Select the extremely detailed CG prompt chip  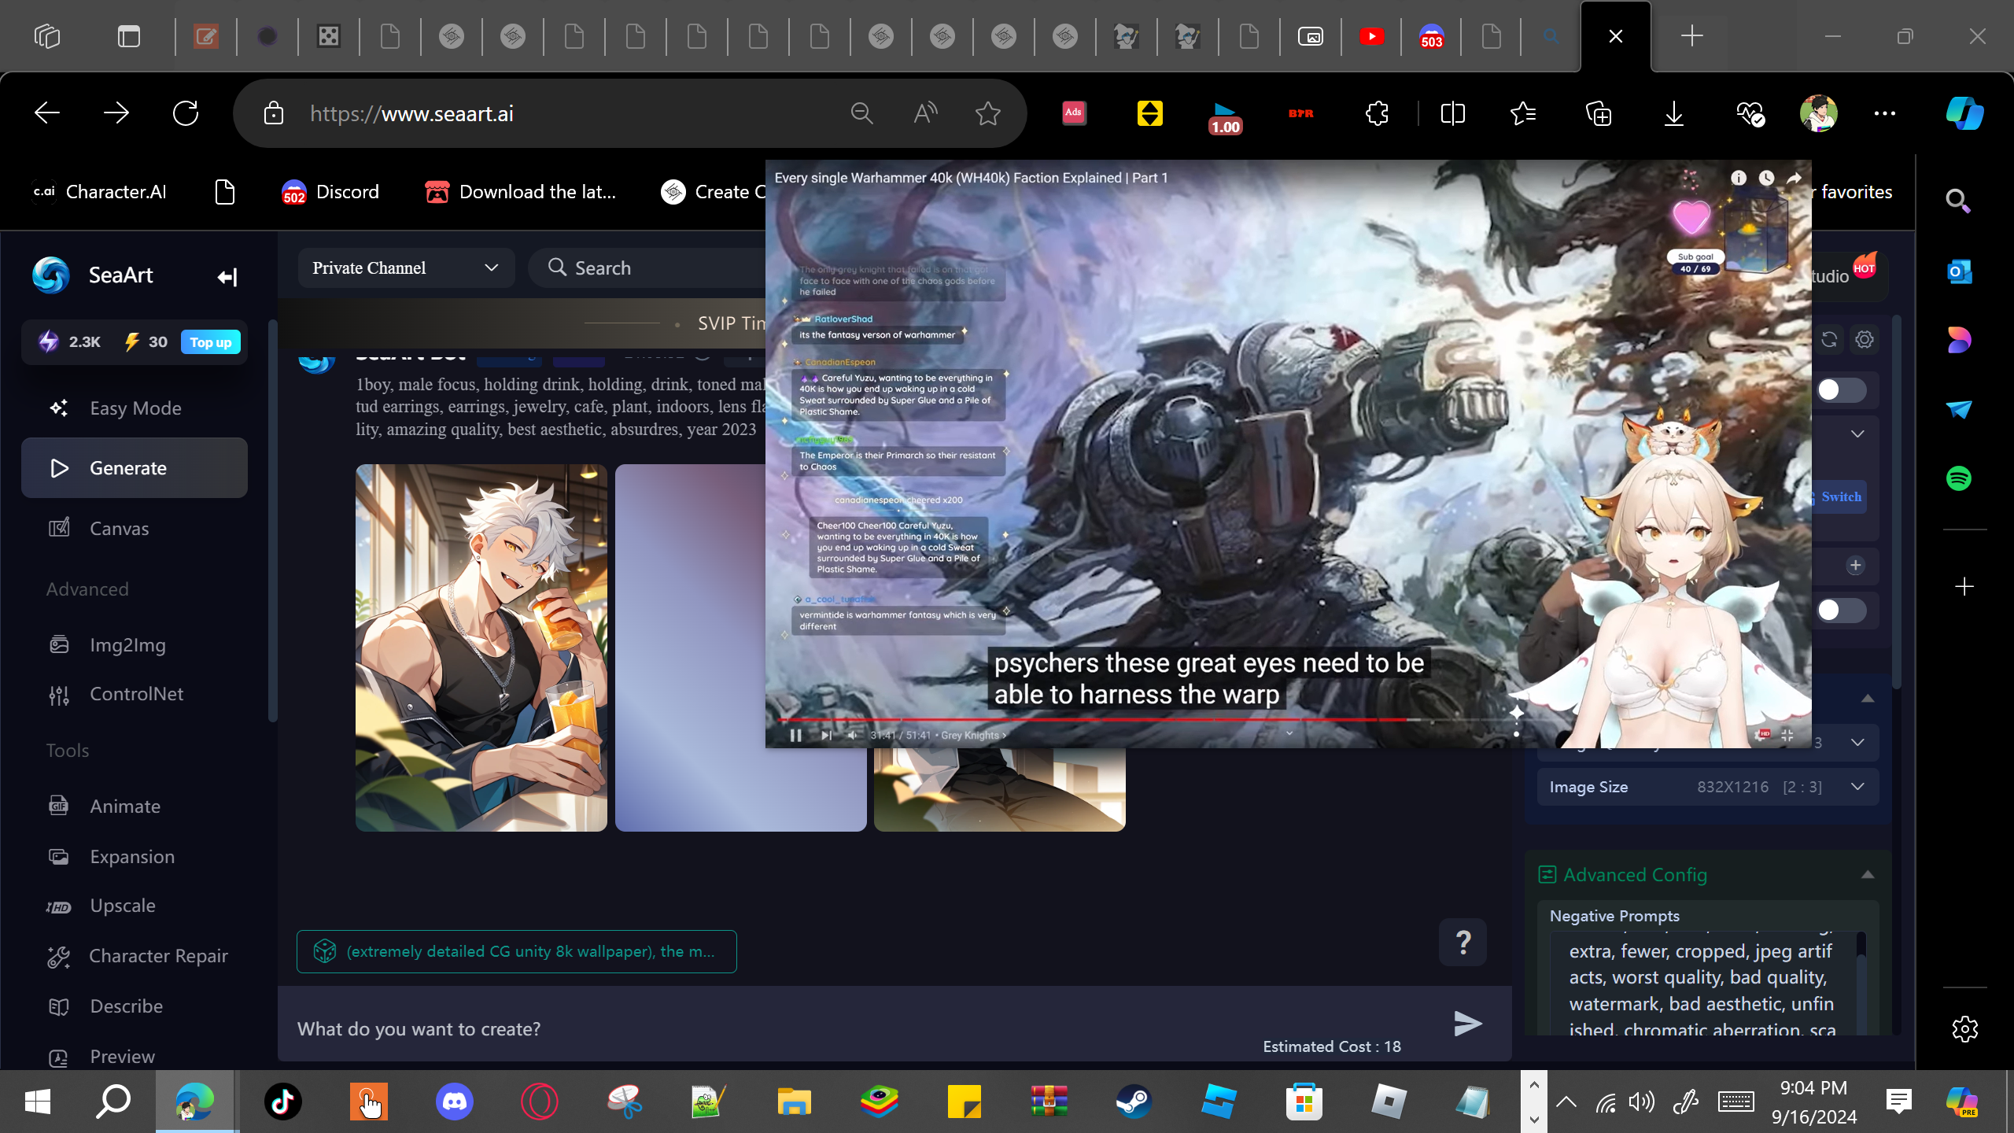(x=516, y=951)
